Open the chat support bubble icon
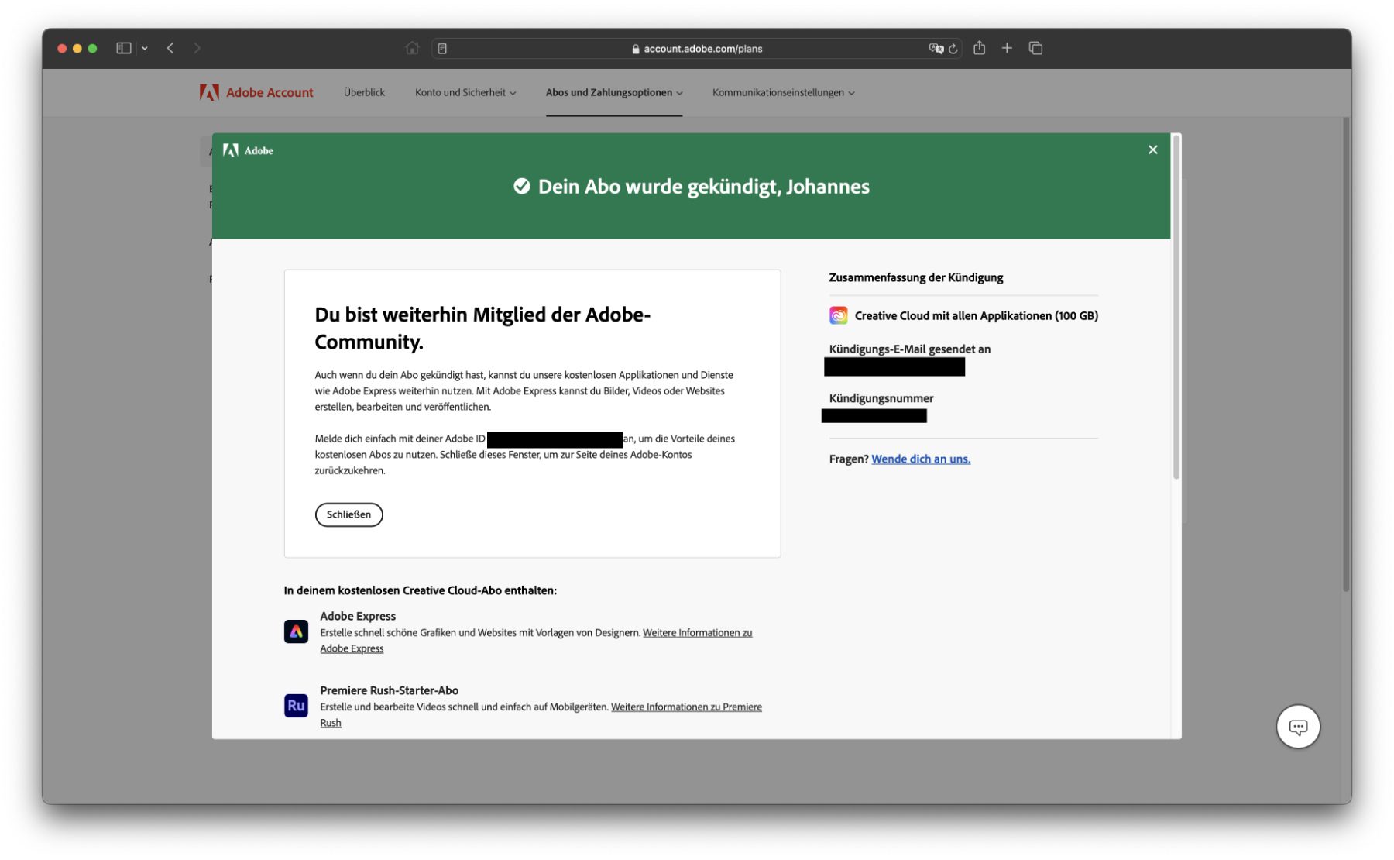The image size is (1394, 860). 1297,727
